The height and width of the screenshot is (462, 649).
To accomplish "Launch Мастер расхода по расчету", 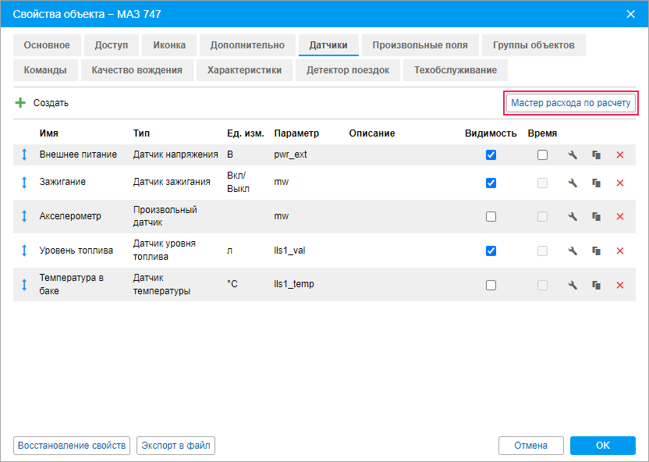I will (x=570, y=103).
